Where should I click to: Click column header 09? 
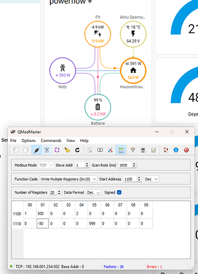pyautogui.click(x=146, y=205)
